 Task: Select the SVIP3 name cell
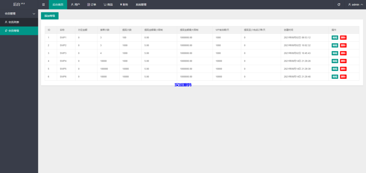coord(63,53)
